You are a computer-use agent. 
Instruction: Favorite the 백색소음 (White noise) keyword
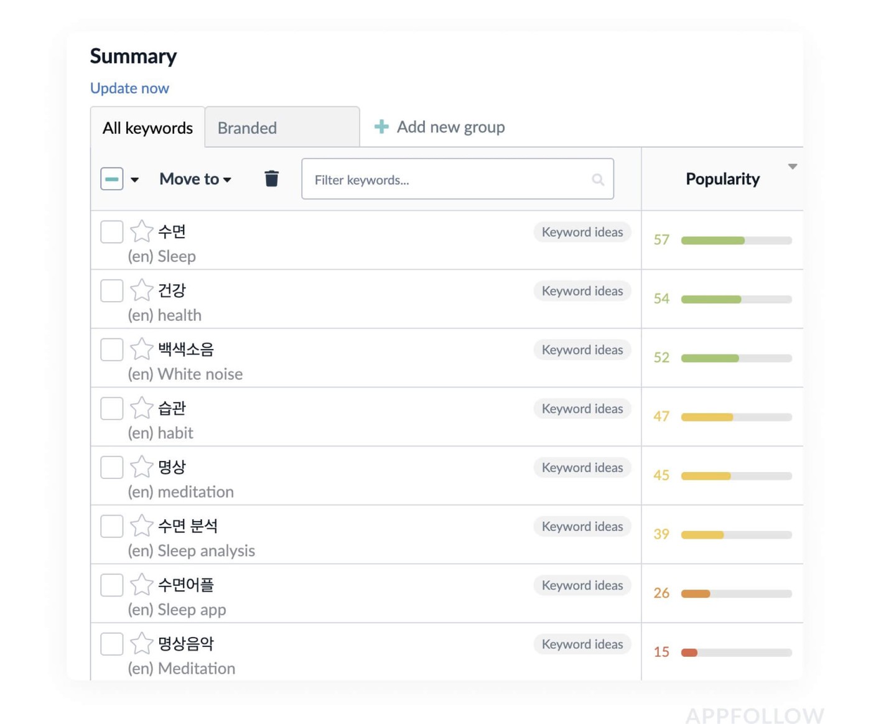(x=141, y=350)
